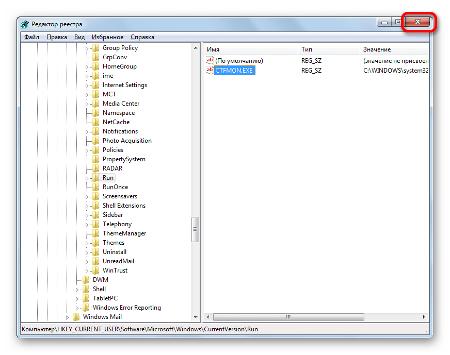Click the Тип column header

point(329,49)
